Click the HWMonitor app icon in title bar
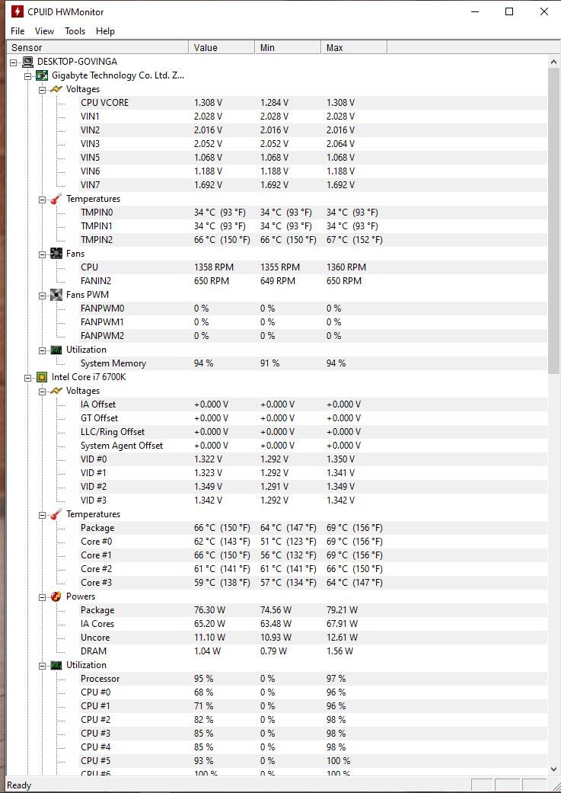The height and width of the screenshot is (793, 561). coord(17,11)
